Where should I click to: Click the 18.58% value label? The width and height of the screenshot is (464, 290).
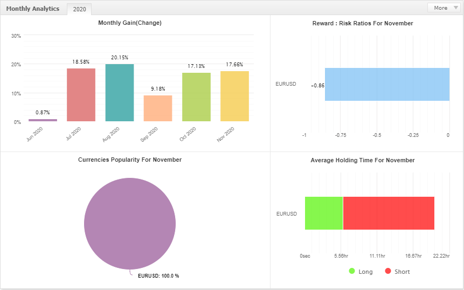81,62
